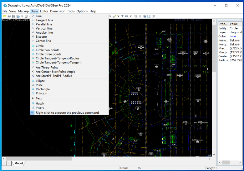This screenshot has width=244, height=171.
Task: Click the batch print toolbar icon
Action: pos(18,16)
